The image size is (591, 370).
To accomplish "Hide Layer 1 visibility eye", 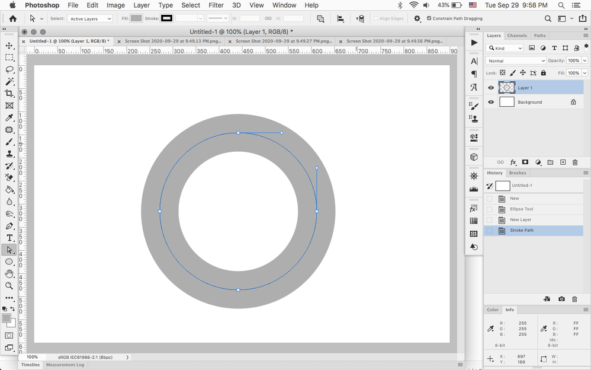I will (491, 88).
